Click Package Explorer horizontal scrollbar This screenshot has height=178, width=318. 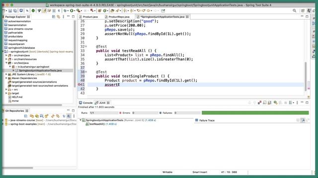coord(32,105)
